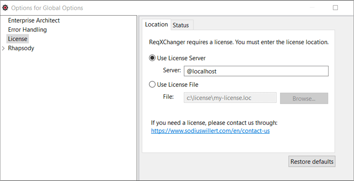This screenshot has width=354, height=181.
Task: Click the ReqXChanger gear icon in the title bar
Action: (x=5, y=8)
